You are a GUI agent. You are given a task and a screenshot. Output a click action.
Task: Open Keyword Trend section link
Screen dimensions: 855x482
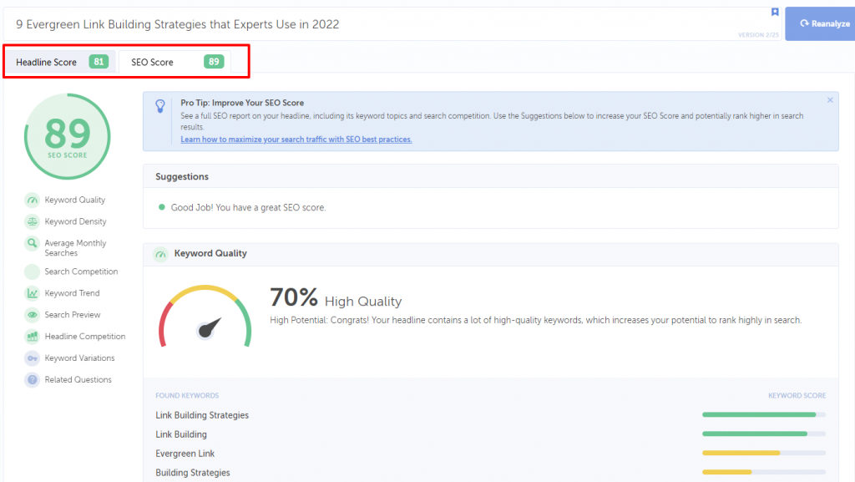[72, 293]
